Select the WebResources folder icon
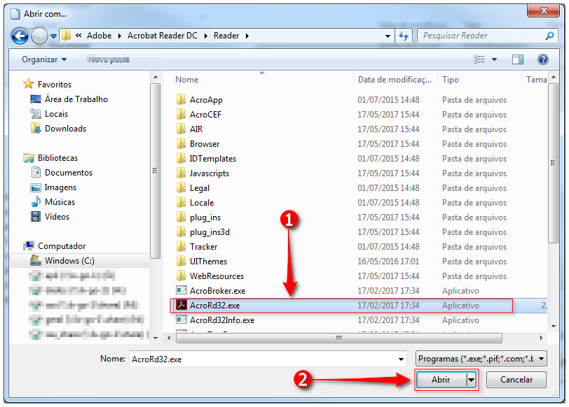The image size is (569, 407). click(x=181, y=276)
